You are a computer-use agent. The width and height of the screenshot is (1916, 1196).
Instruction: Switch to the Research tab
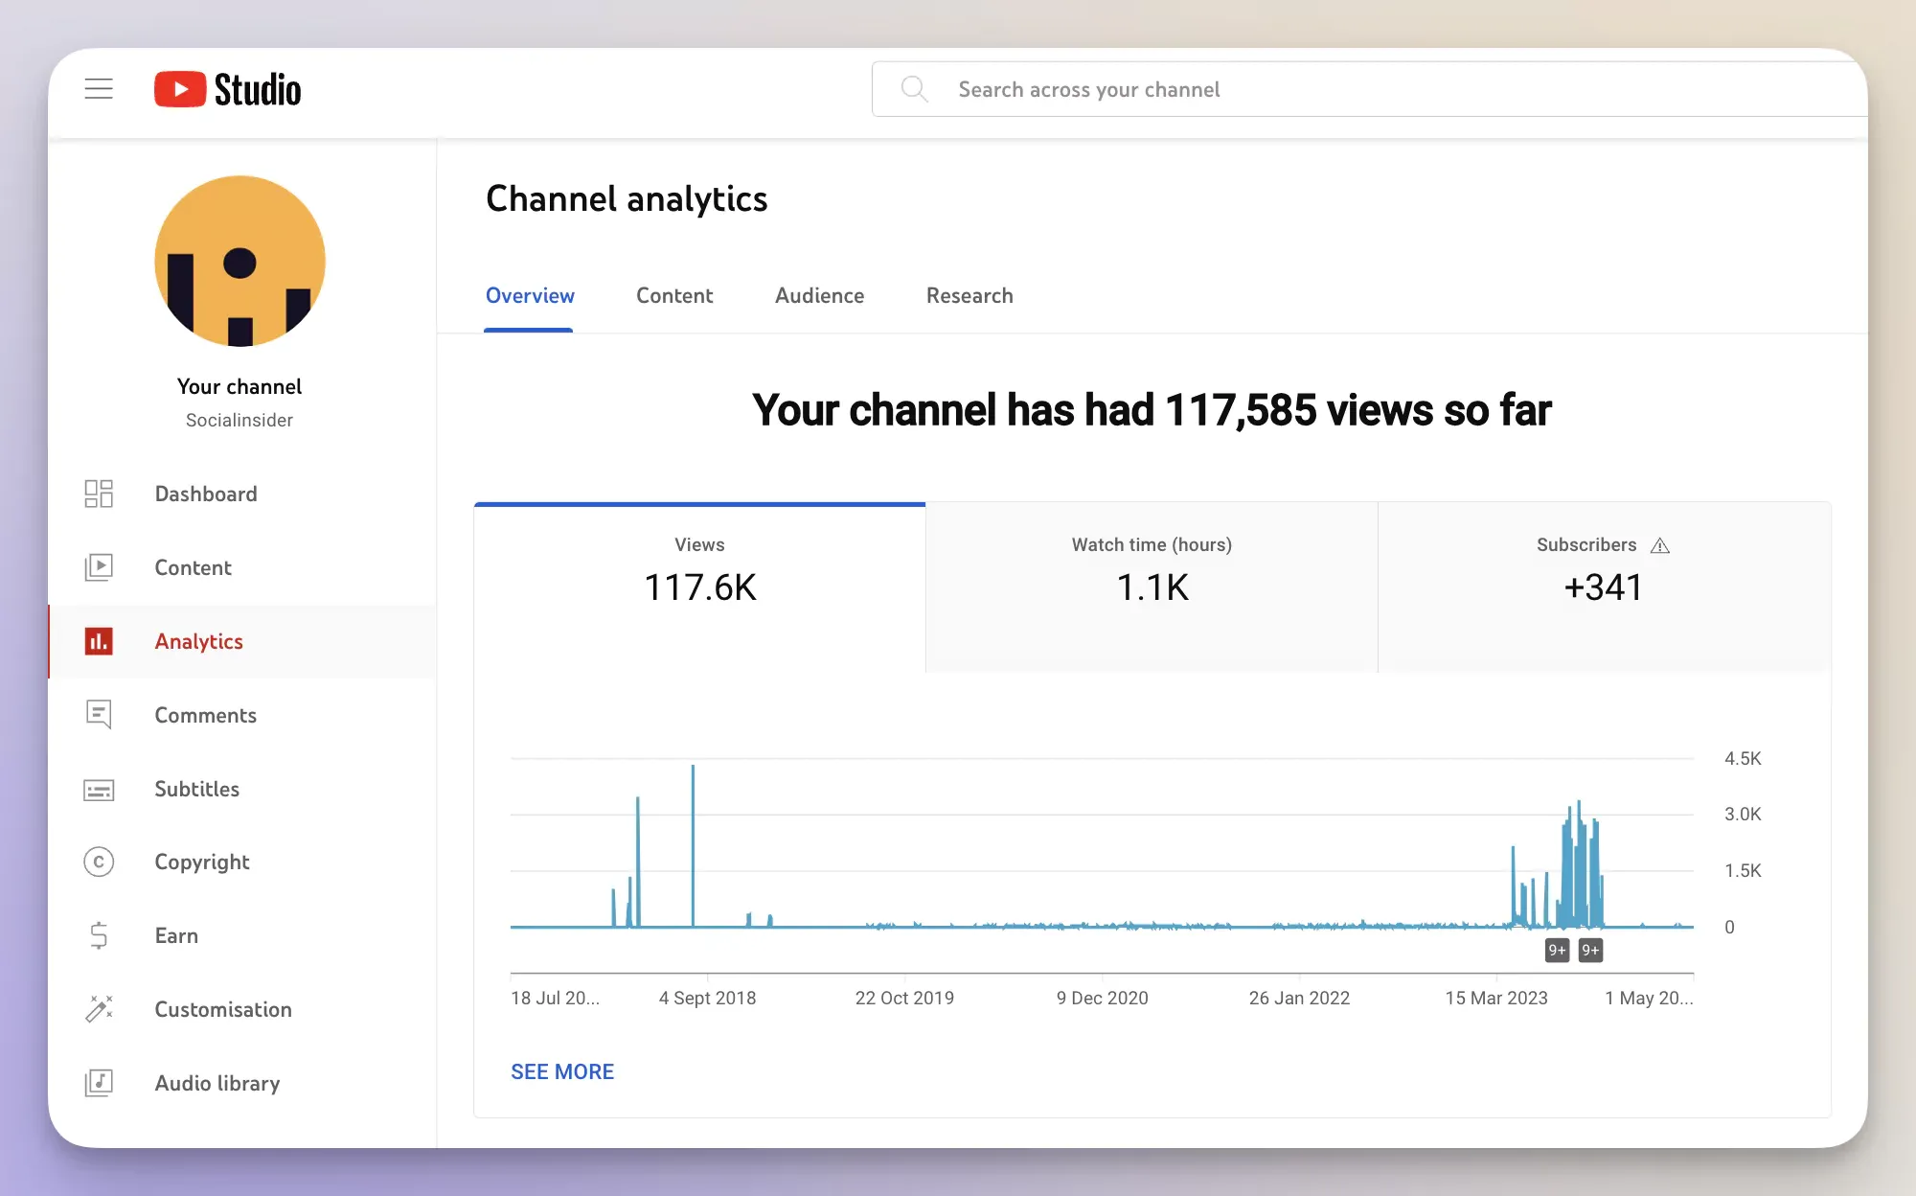pyautogui.click(x=969, y=296)
